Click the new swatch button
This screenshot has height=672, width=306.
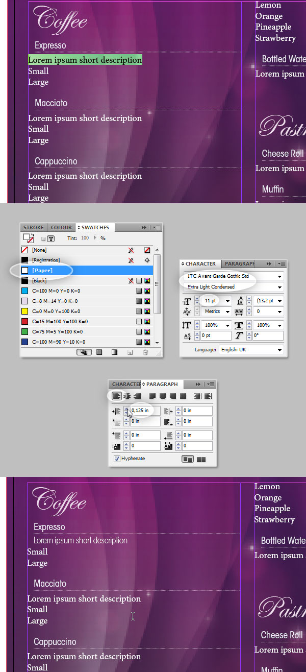coord(130,352)
